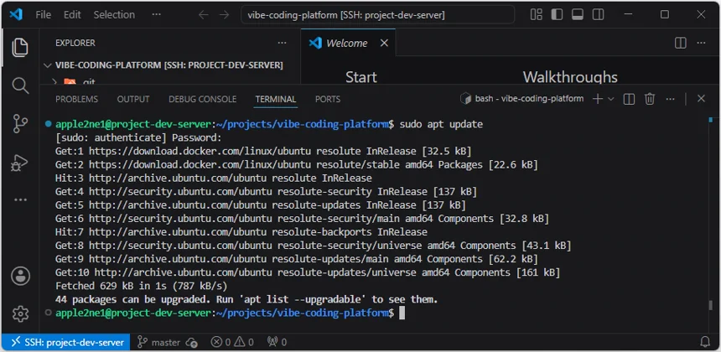
Task: Click the terminal scrollbar
Action: click(x=710, y=305)
